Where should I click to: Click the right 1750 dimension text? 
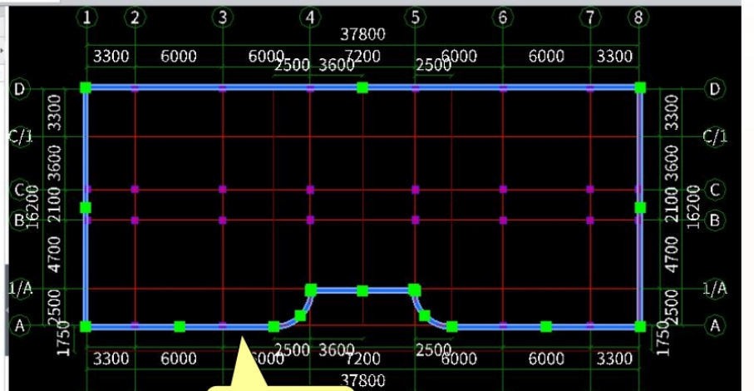(x=663, y=339)
